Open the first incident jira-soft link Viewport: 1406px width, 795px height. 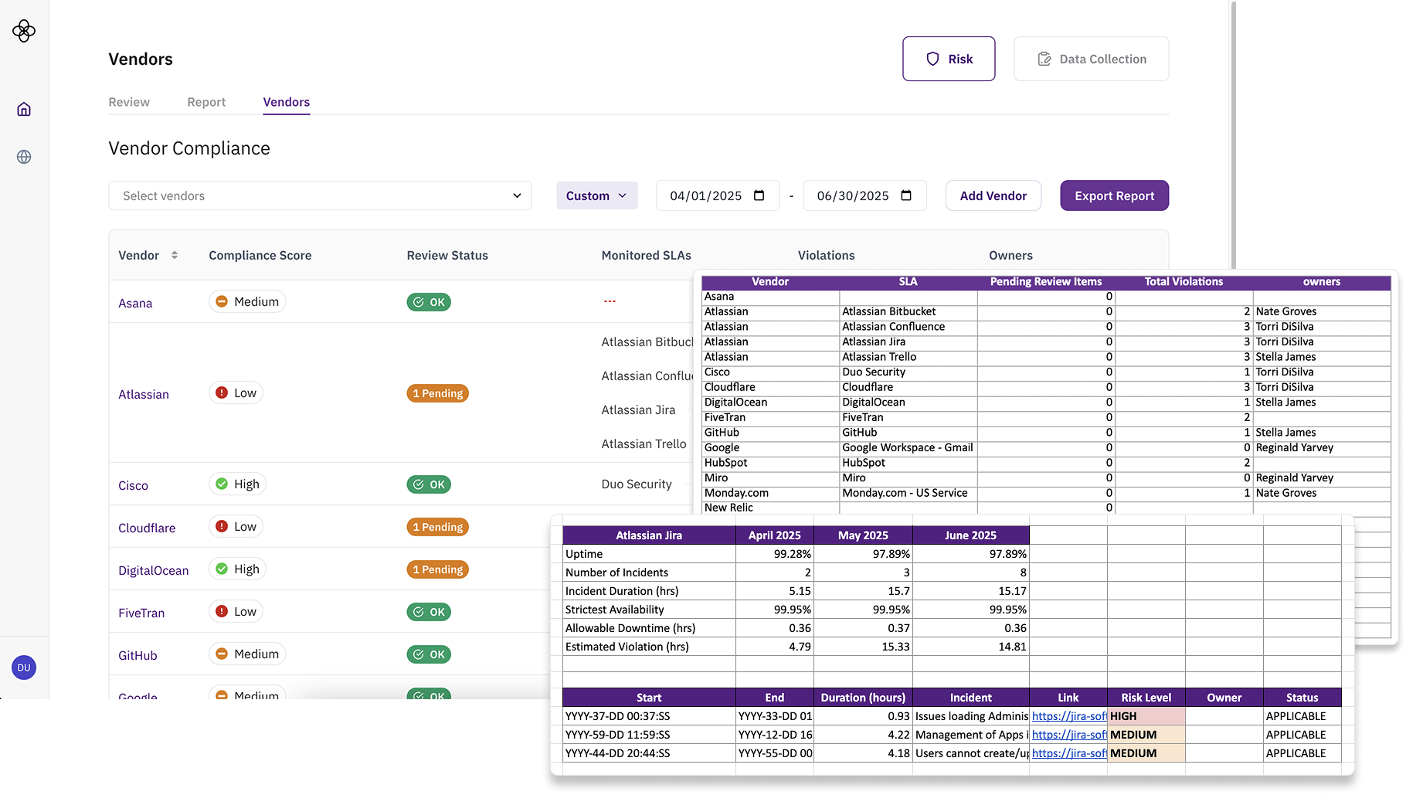[x=1069, y=716]
